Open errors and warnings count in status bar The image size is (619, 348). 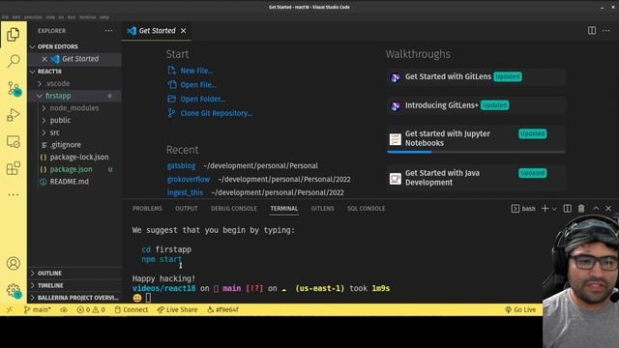pyautogui.click(x=91, y=309)
